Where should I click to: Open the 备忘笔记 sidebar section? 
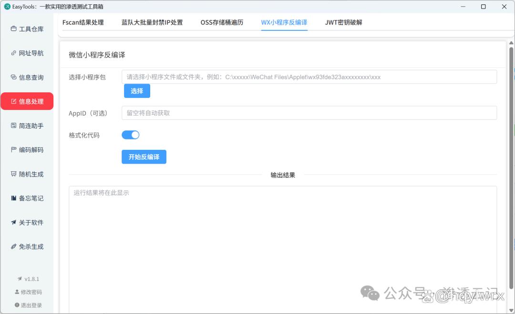click(x=27, y=198)
